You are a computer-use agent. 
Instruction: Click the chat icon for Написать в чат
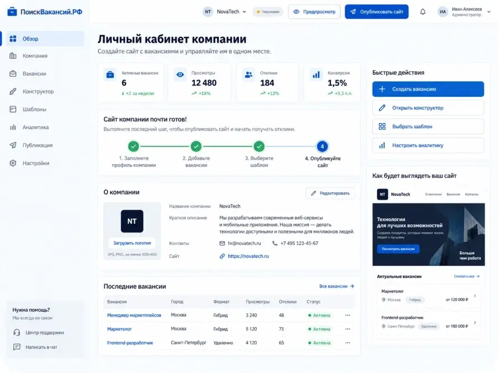pyautogui.click(x=17, y=347)
